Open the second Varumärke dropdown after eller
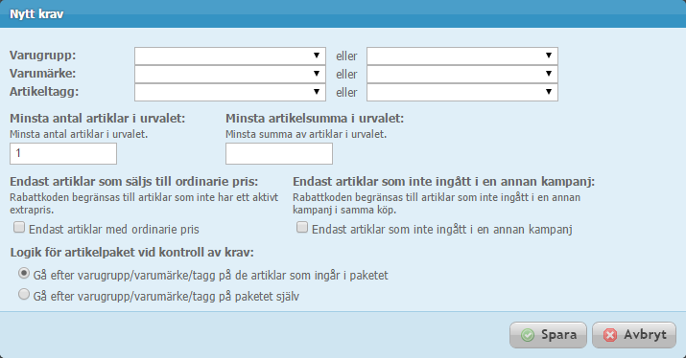 [x=462, y=75]
